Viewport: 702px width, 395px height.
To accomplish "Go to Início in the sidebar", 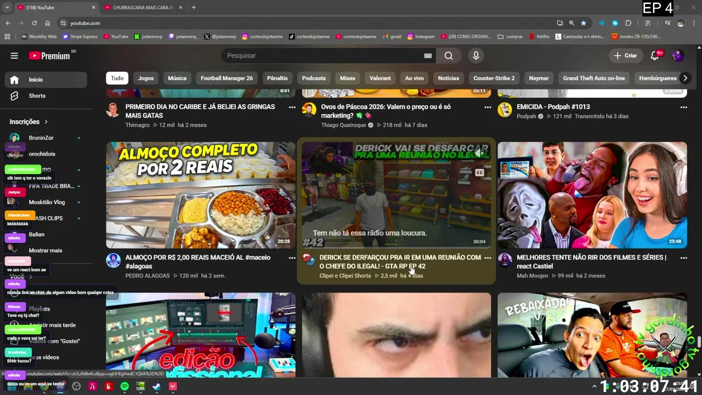I will 46,80.
